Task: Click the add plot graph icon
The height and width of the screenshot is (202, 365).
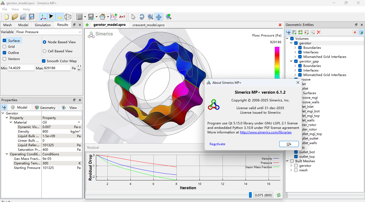Action: (x=114, y=17)
